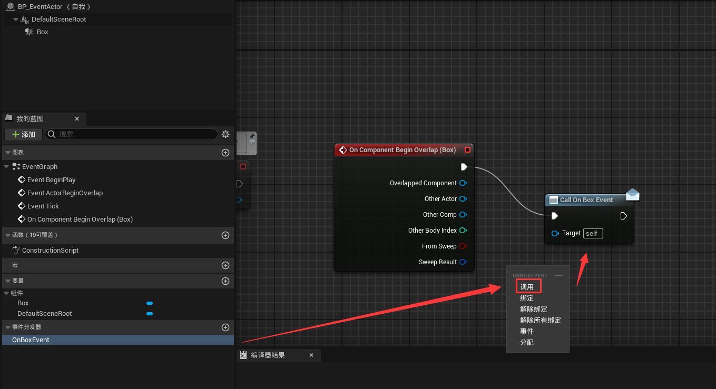Open My Blueprint settings gear

point(225,134)
